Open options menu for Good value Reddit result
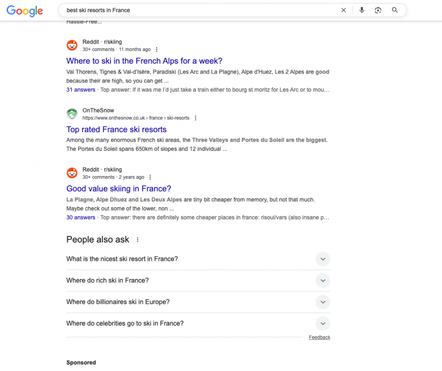The image size is (442, 371). tap(150, 177)
